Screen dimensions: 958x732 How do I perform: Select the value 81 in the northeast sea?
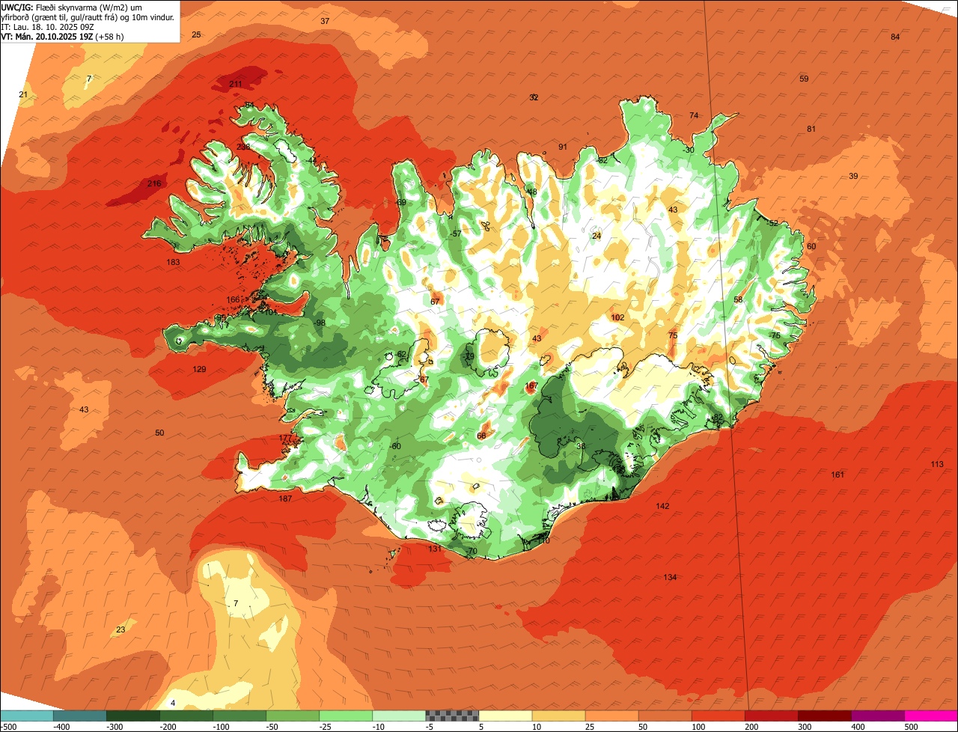tap(811, 129)
